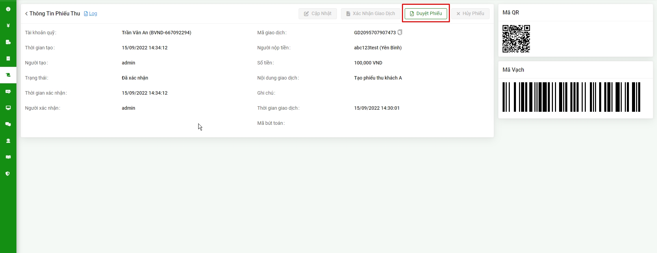Click the Duyệt Phiếu button
Image resolution: width=657 pixels, height=253 pixels.
coord(426,14)
